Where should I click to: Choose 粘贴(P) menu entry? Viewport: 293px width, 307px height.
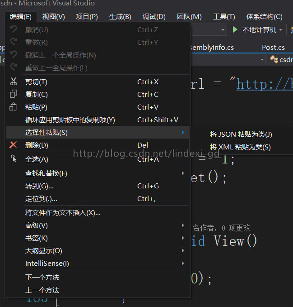point(98,107)
